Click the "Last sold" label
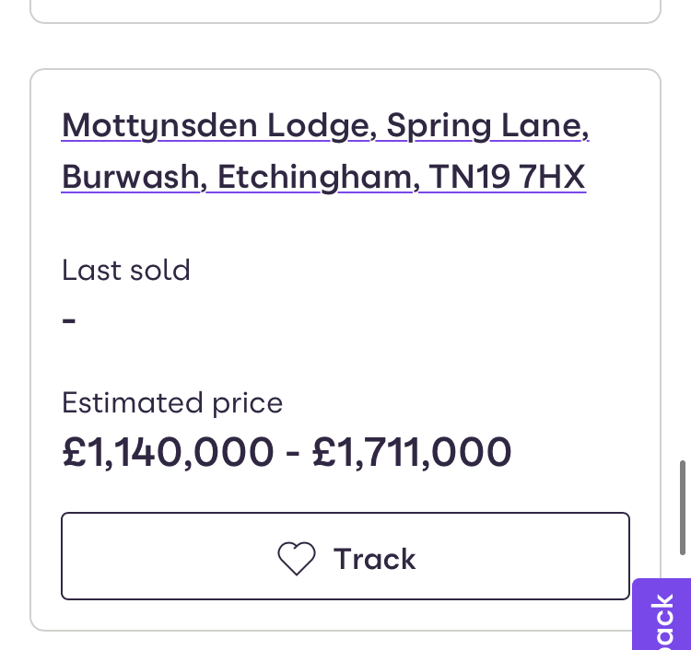The height and width of the screenshot is (650, 691). 126,270
